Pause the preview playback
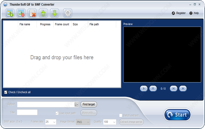This screenshot has width=205, height=129. point(153,88)
